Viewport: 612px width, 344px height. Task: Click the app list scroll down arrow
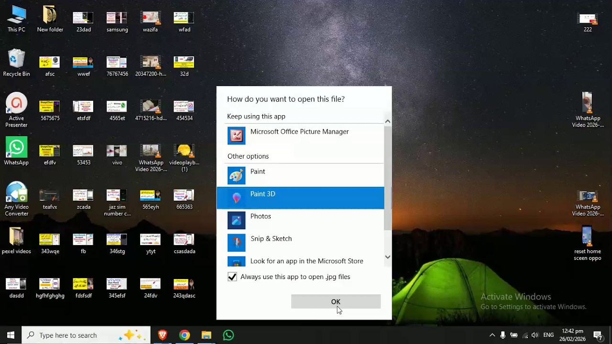tap(388, 257)
